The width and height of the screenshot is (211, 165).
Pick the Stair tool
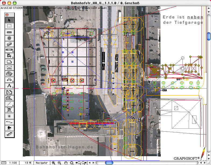coord(9,134)
